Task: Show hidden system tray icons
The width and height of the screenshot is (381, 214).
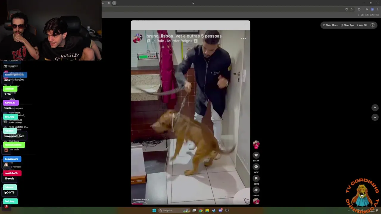Action: pos(349,210)
